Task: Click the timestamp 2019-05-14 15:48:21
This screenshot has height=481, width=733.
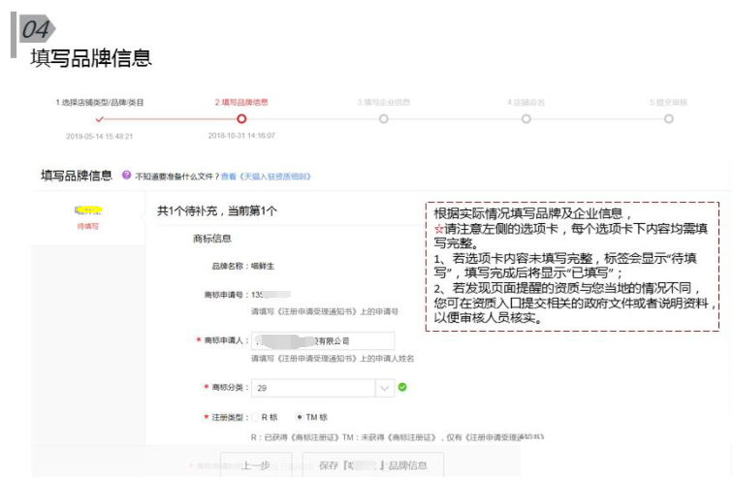Action: coord(100,137)
